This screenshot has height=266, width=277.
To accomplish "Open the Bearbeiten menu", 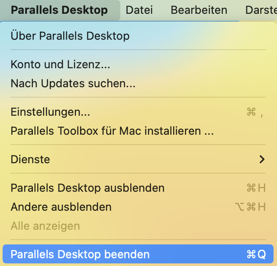I will [199, 10].
